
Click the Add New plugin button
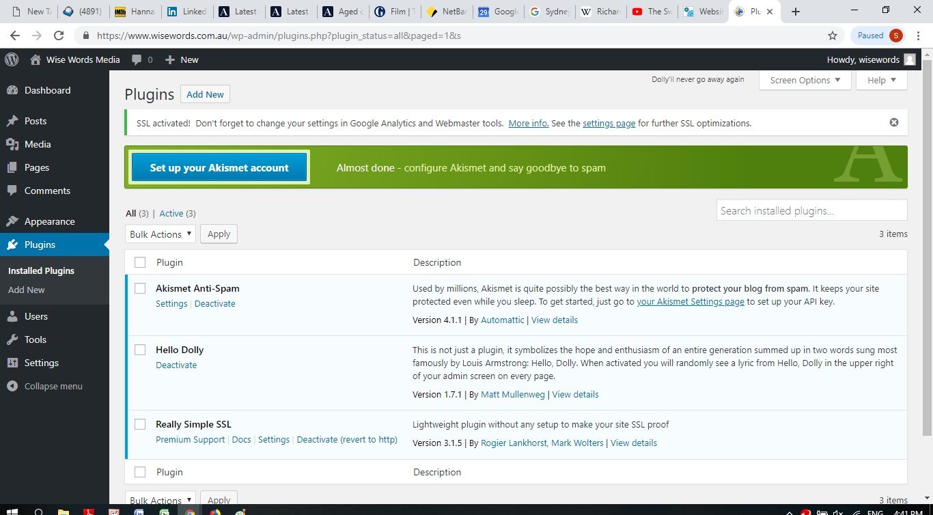click(x=205, y=94)
